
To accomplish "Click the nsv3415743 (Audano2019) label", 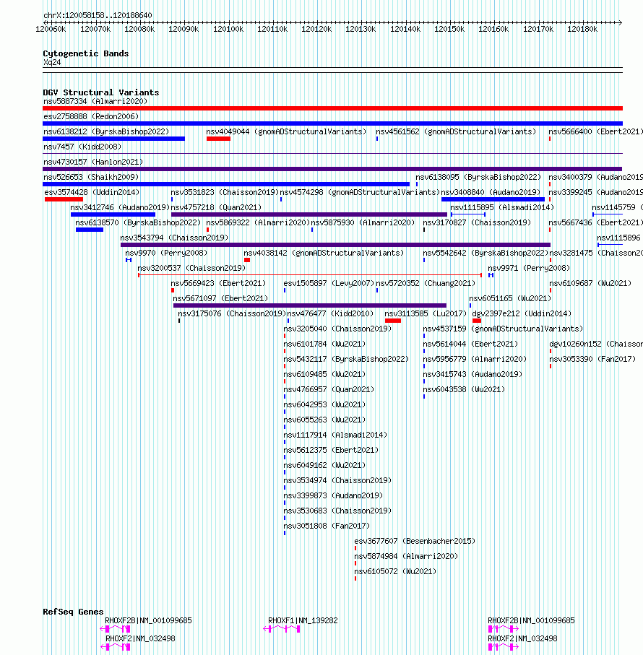I will [472, 374].
